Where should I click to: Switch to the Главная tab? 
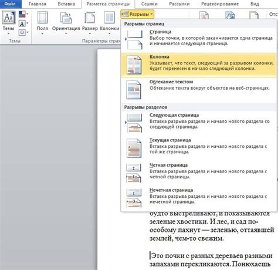pos(38,4)
